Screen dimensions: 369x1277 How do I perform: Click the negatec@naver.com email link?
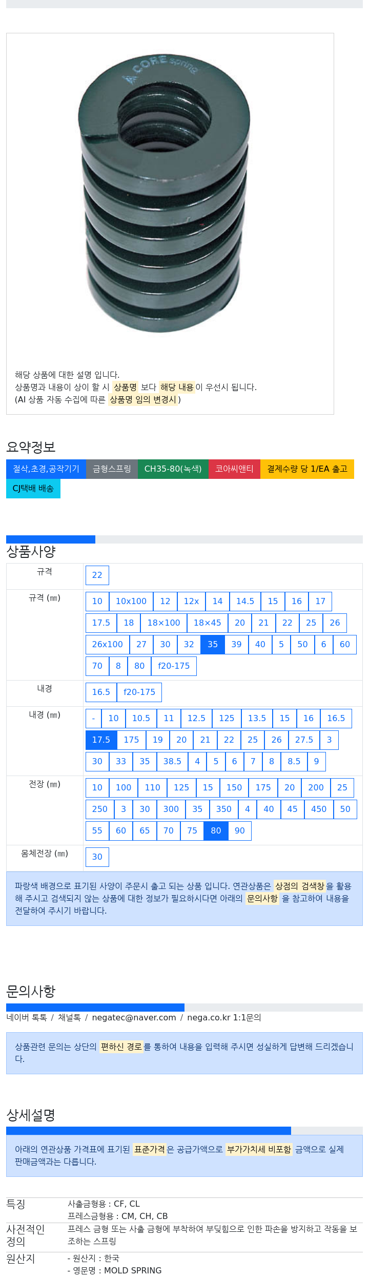pos(134,1017)
